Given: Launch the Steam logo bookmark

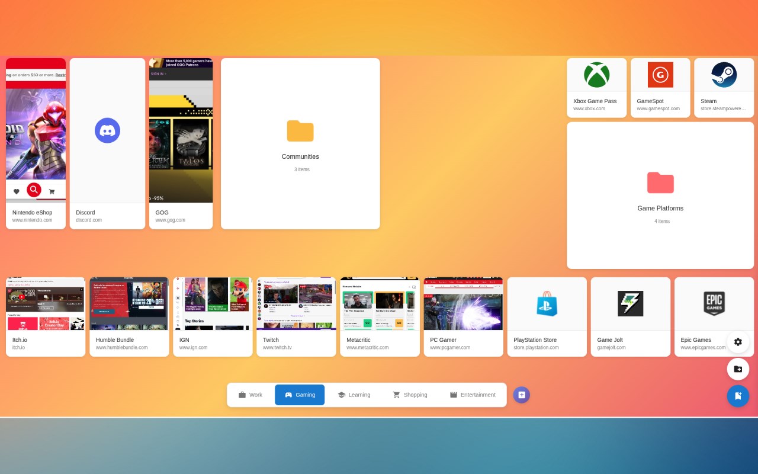Looking at the screenshot, I should point(724,75).
